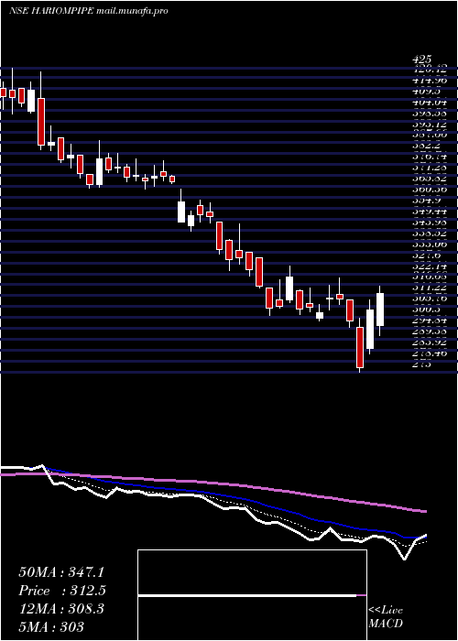Click the 382.2 price axis label
Screen dimensions: 458x641
pyautogui.click(x=426, y=146)
